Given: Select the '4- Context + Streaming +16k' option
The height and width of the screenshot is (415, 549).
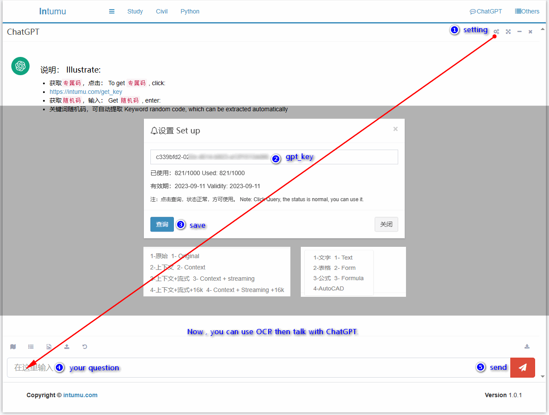Looking at the screenshot, I should pos(217,290).
